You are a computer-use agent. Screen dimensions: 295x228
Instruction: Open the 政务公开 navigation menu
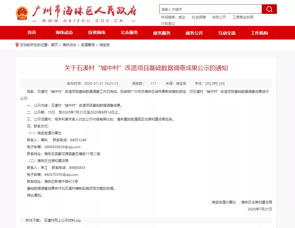tap(194, 33)
